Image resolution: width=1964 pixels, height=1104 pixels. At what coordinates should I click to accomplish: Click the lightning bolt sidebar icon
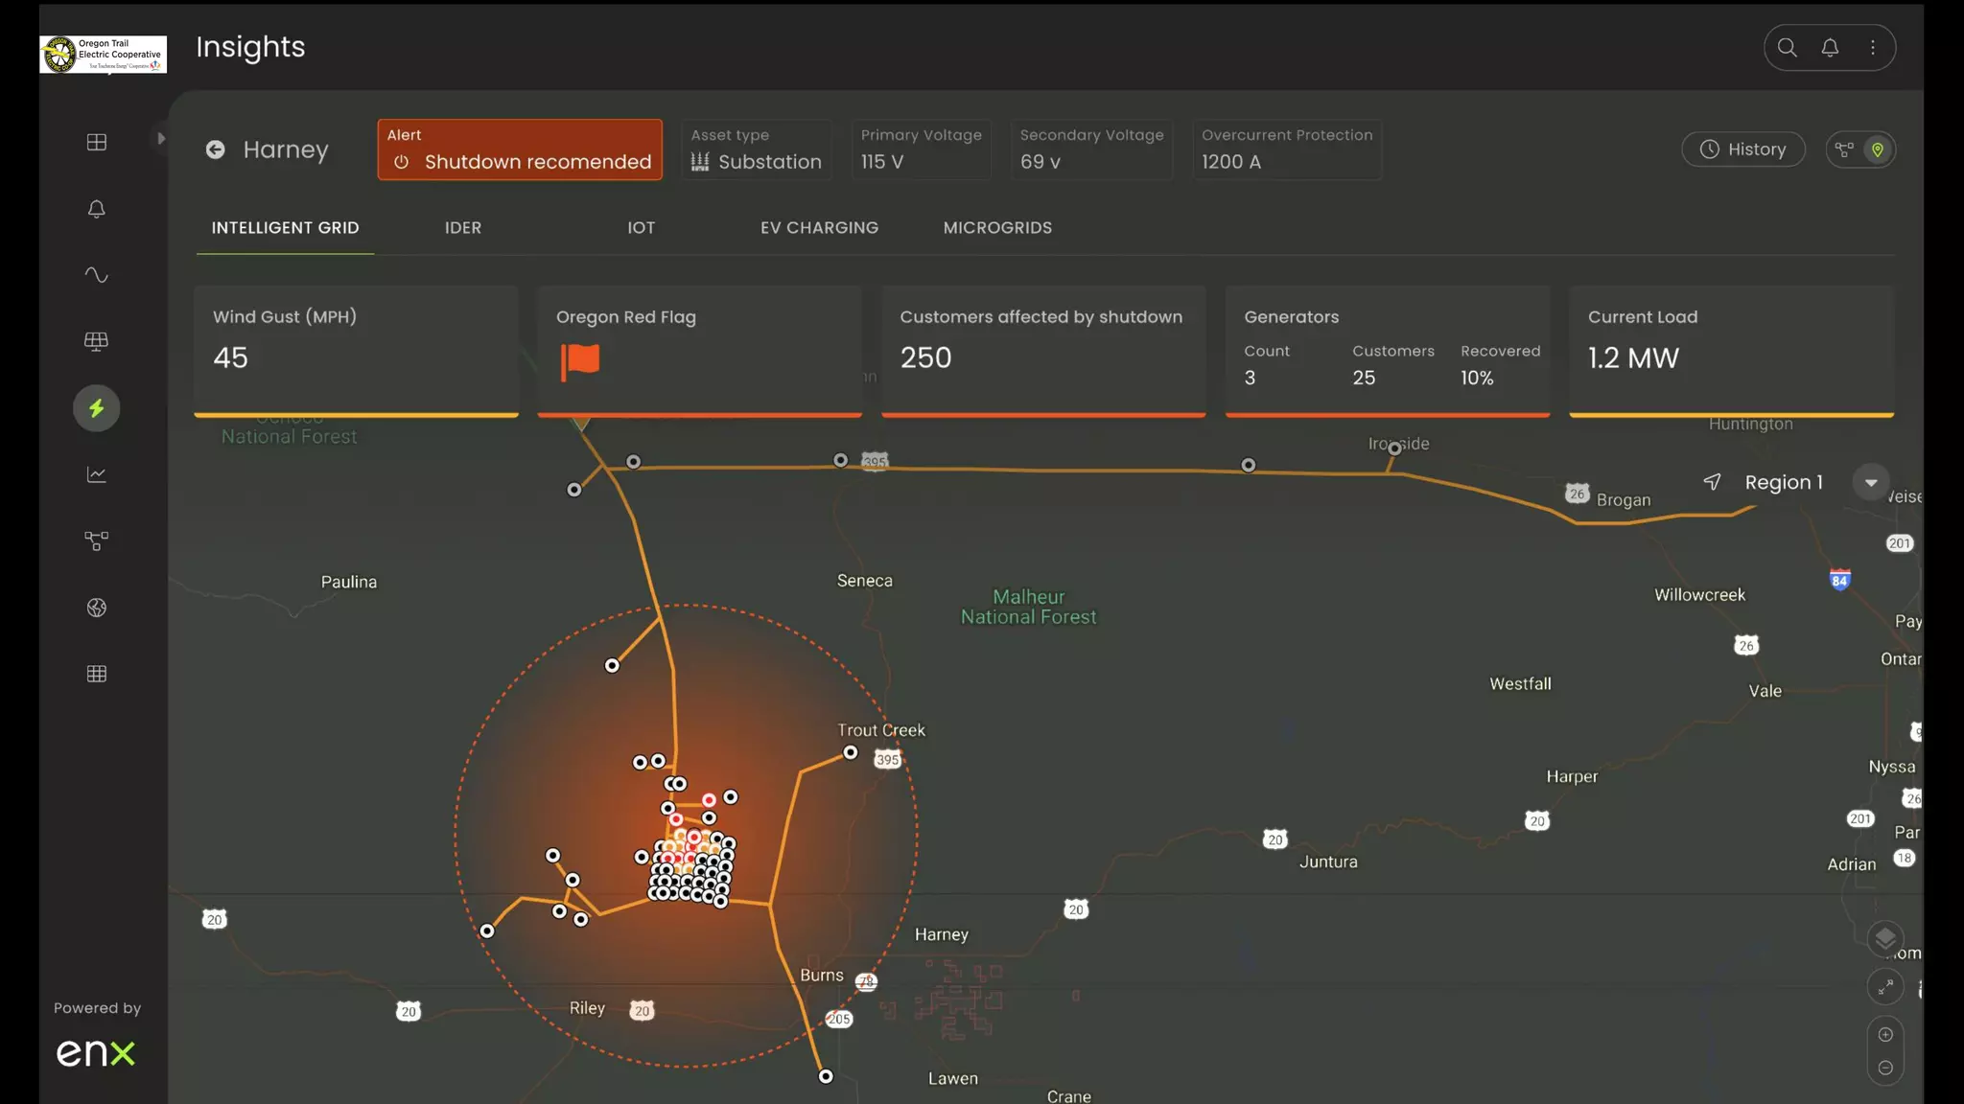[97, 408]
